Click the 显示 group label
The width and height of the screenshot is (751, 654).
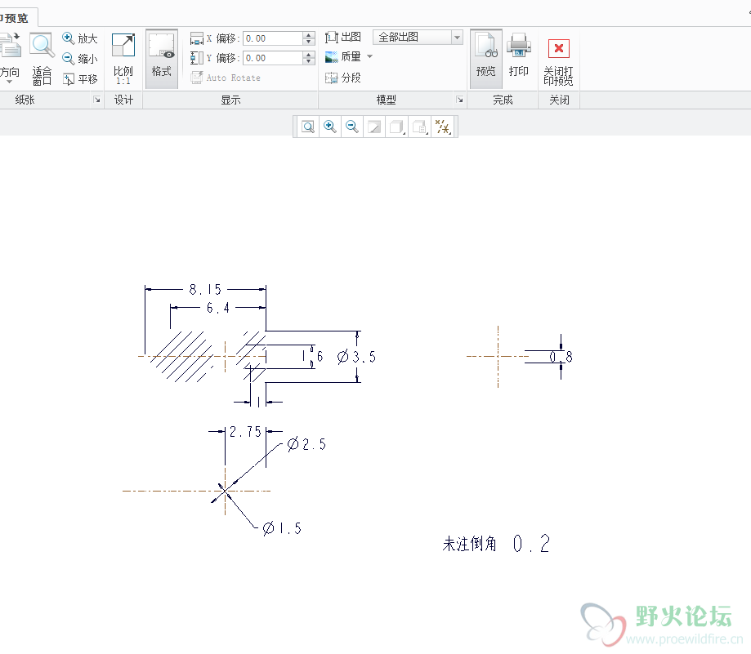[x=230, y=100]
